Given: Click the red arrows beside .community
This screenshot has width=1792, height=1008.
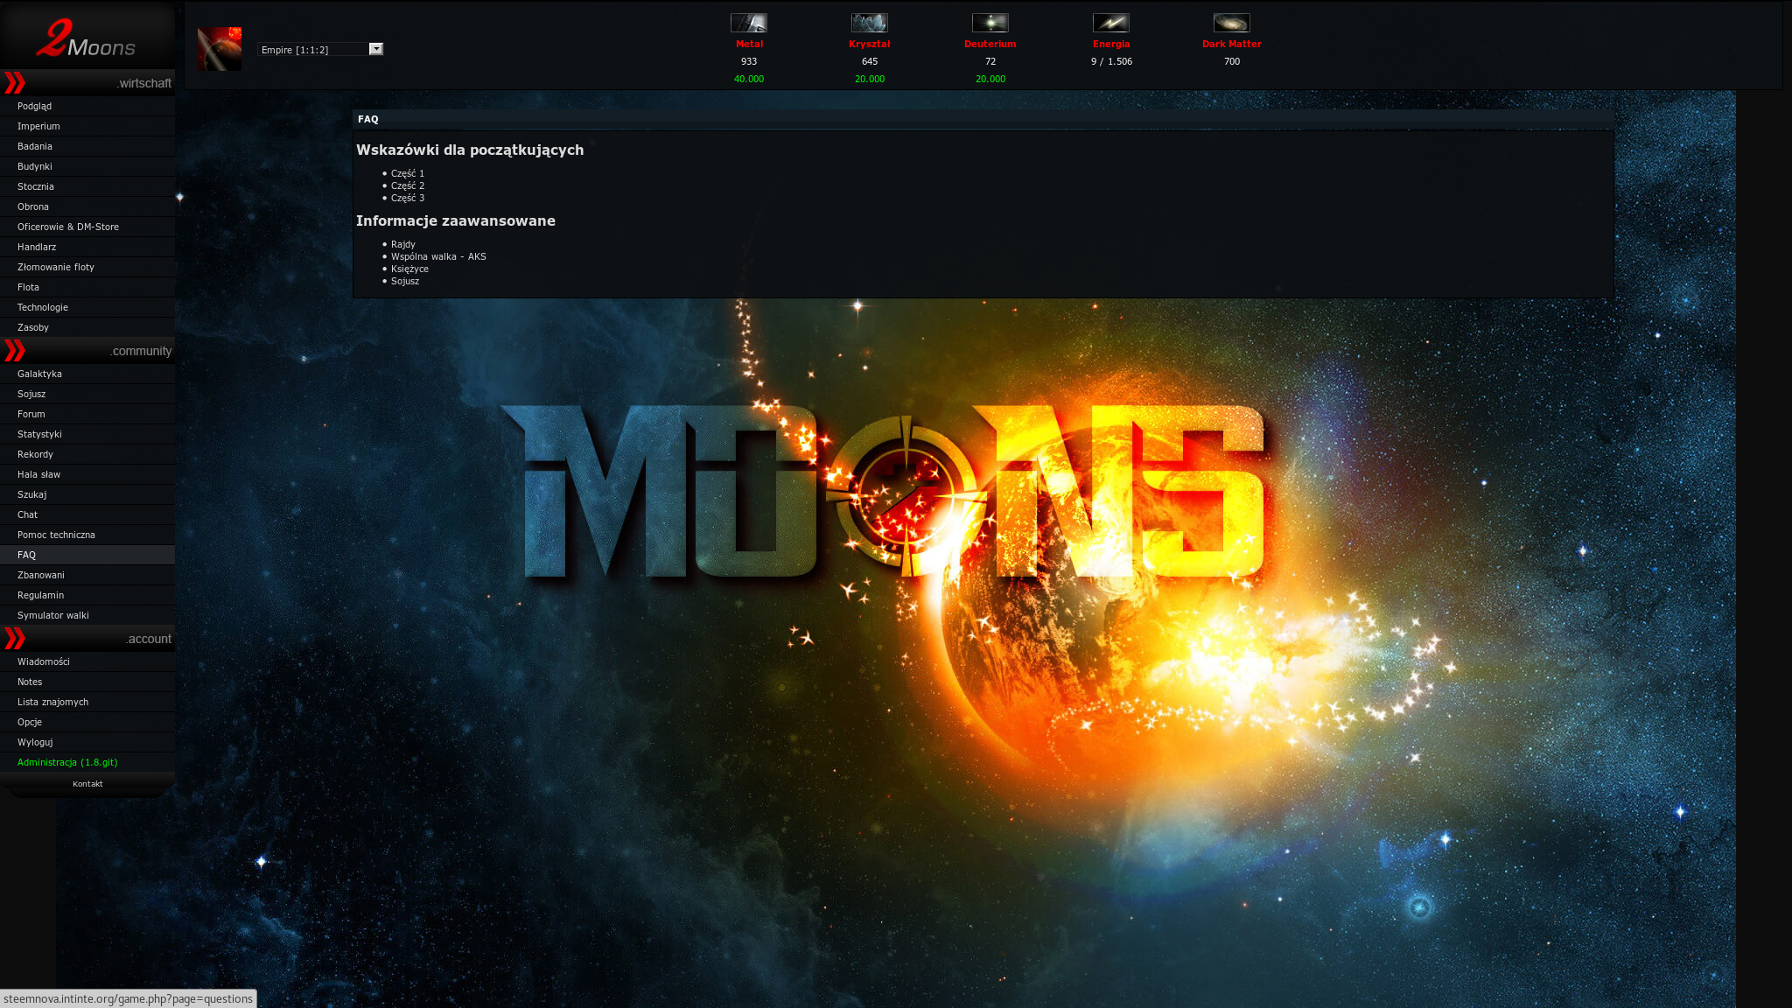Looking at the screenshot, I should 15,351.
